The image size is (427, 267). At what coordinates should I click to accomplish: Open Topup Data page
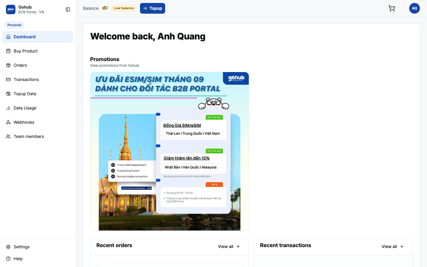(38, 94)
